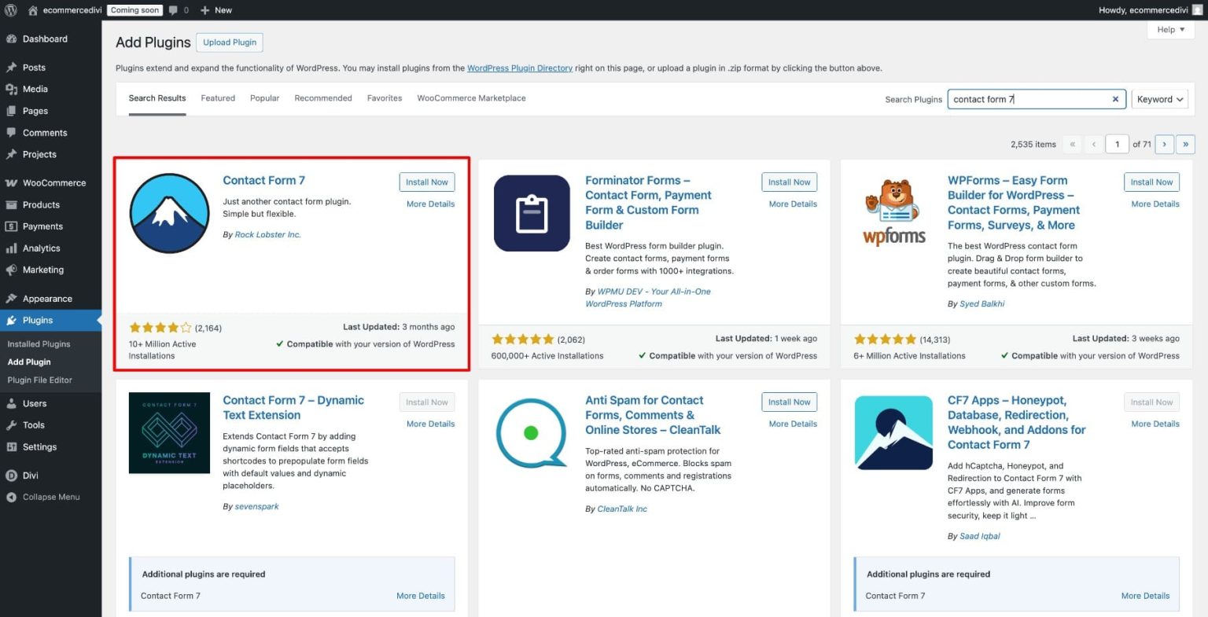Image resolution: width=1208 pixels, height=617 pixels.
Task: Jump to last page of results
Action: point(1185,145)
